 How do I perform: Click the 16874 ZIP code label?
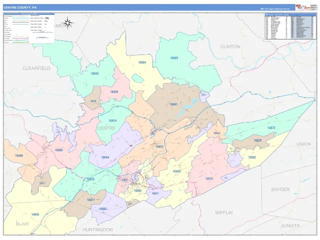[112, 120]
